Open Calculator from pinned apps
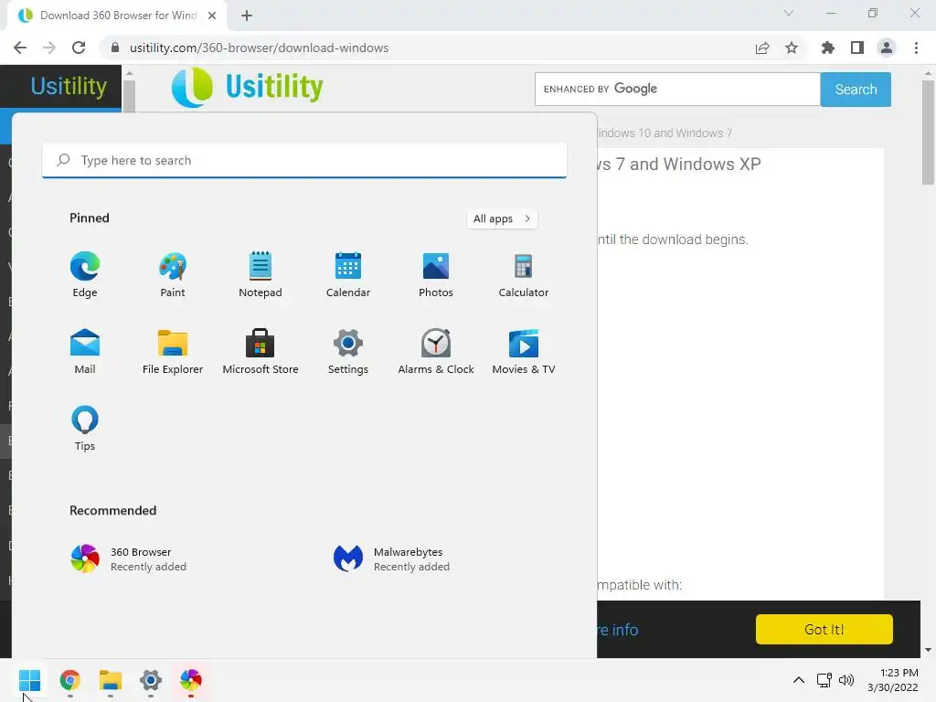Image resolution: width=936 pixels, height=702 pixels. (524, 274)
